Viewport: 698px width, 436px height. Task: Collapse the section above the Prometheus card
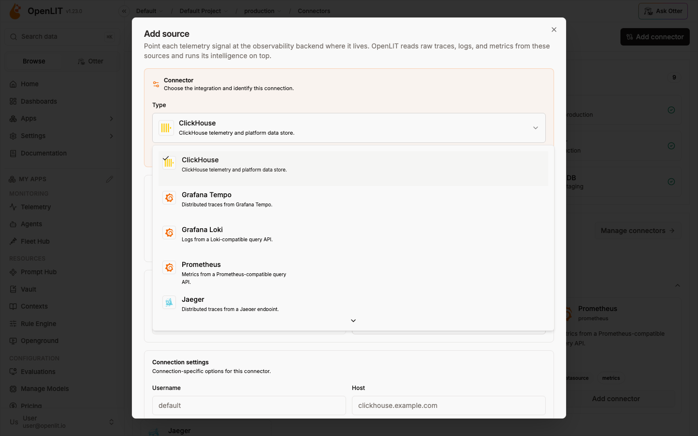(678, 285)
